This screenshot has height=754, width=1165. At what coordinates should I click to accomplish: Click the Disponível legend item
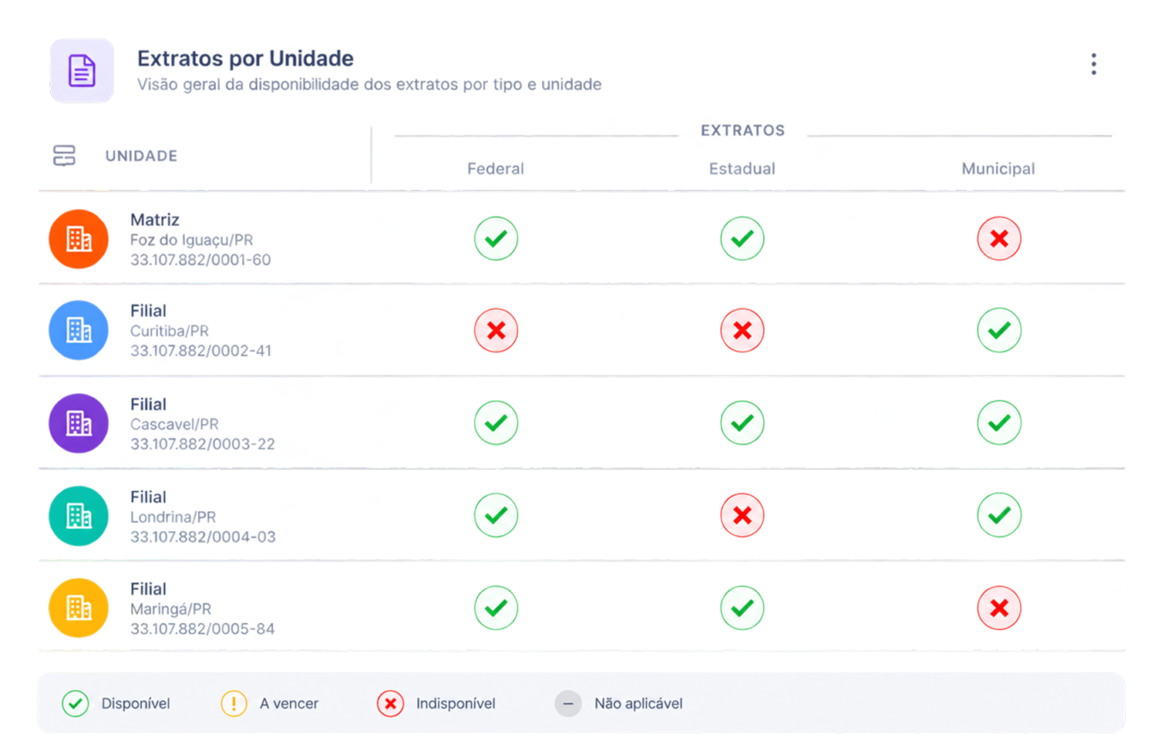(x=116, y=704)
